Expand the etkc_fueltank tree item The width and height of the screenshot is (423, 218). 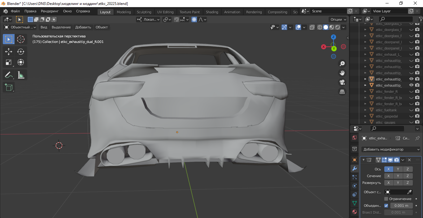(365, 110)
